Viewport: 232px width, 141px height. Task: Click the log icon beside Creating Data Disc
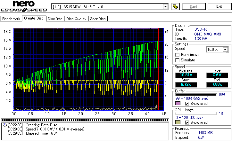4,125
